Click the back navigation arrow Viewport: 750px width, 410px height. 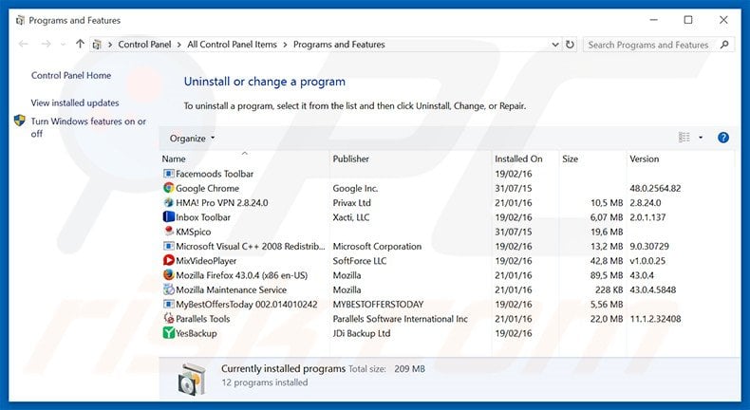[x=24, y=44]
